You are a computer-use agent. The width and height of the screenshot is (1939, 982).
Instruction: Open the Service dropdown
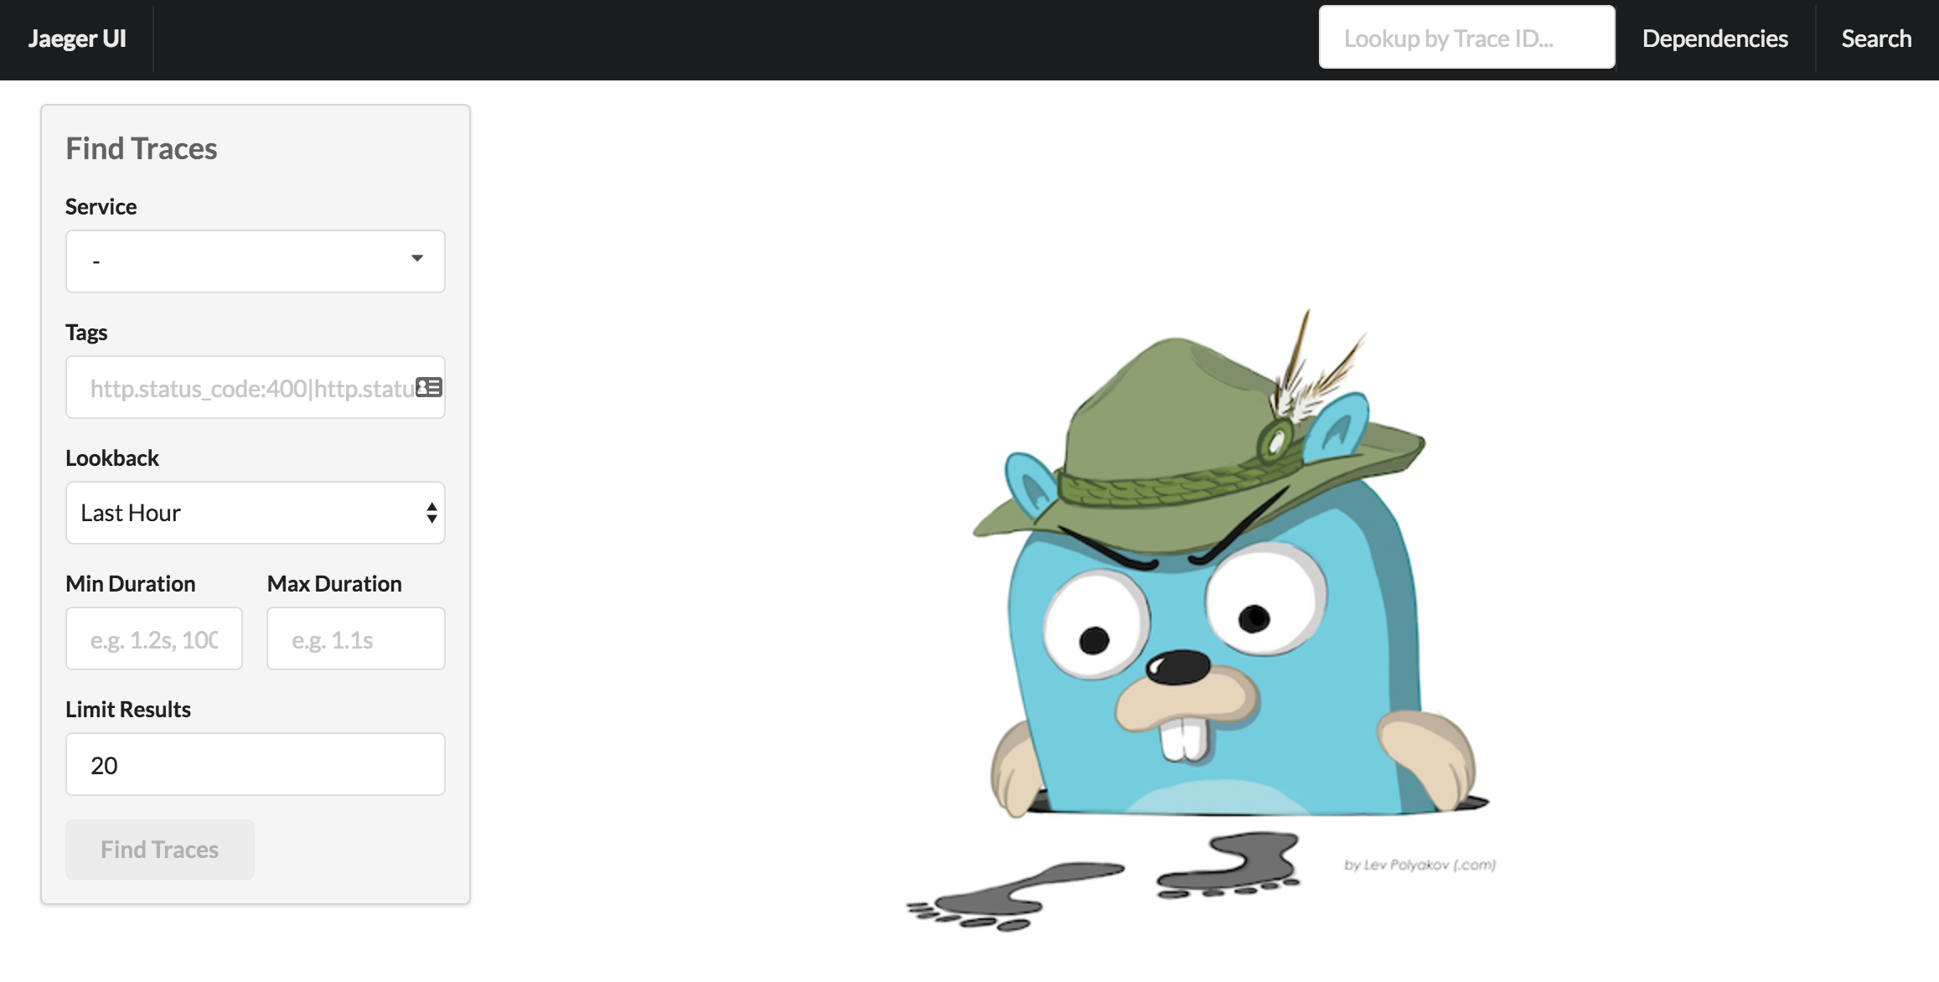click(x=256, y=261)
